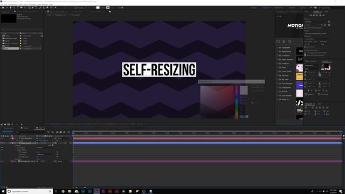Open the Rectangle 1 Normal blend dropdown
Screen dimensions: 345x194
coord(44,148)
